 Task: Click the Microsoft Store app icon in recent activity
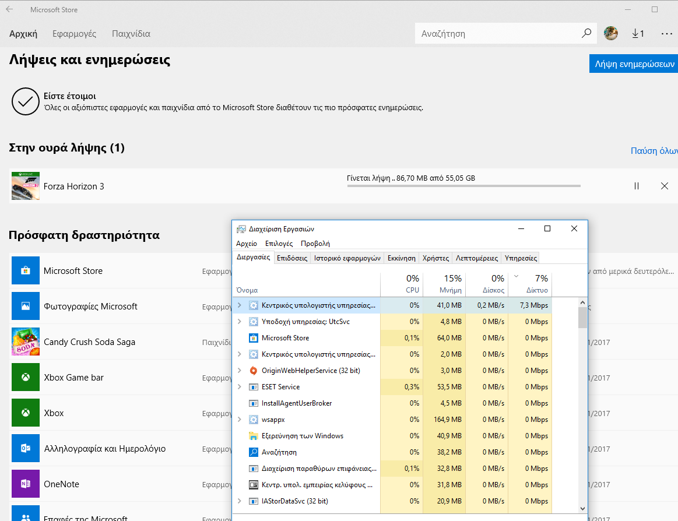[26, 270]
